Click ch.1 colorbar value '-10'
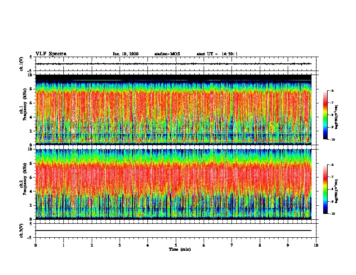Screen dimensions: 356x275 333,140
